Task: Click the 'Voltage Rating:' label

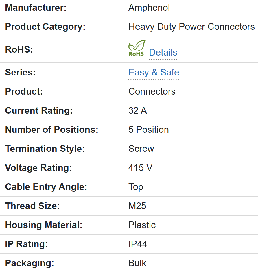Action: (38, 168)
